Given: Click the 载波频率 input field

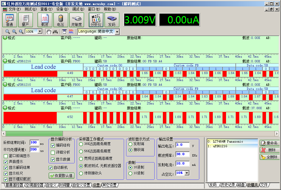Looking at the screenshot, I should coord(182,154).
